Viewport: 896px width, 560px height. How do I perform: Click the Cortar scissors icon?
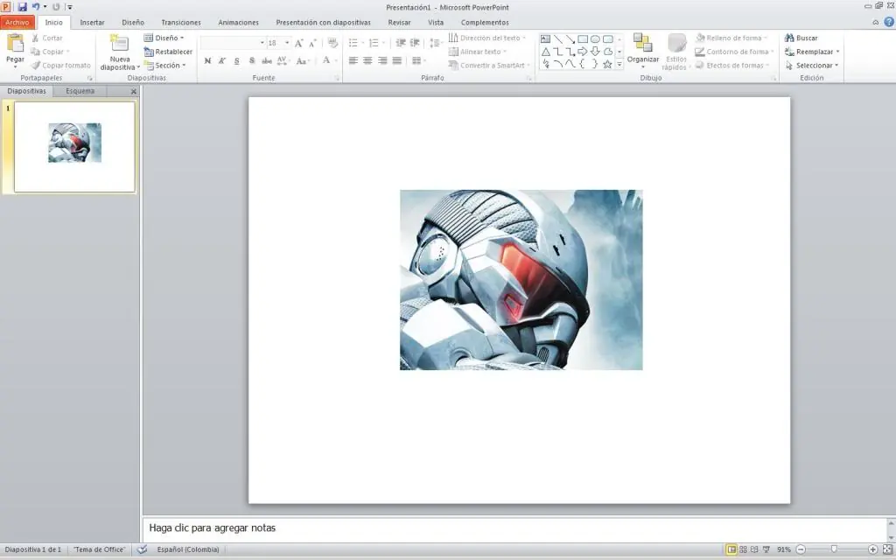click(35, 38)
